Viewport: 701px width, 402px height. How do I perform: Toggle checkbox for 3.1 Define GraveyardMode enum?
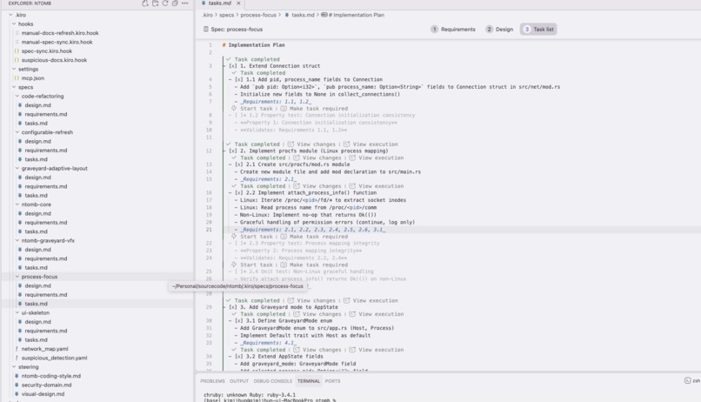coord(238,320)
